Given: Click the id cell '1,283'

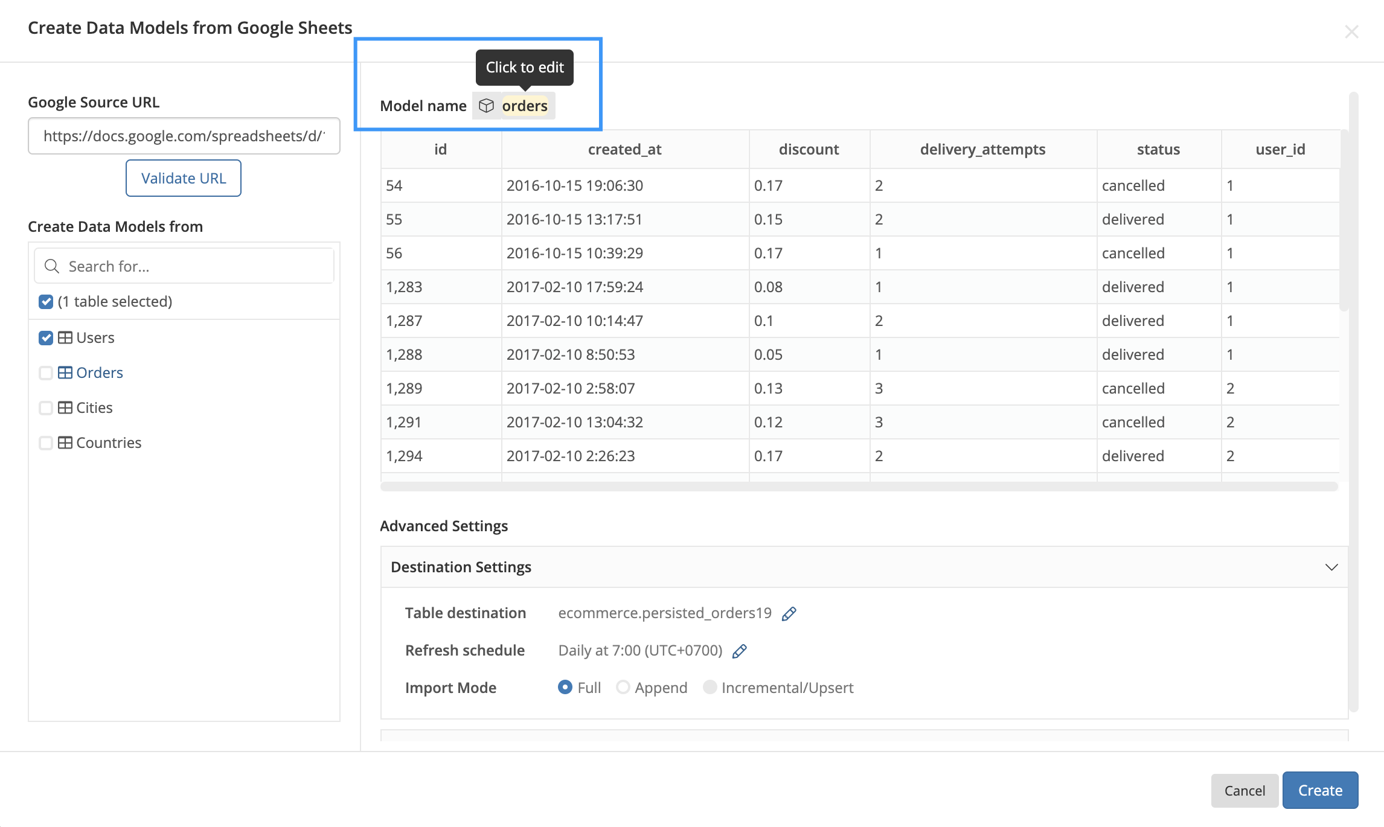Looking at the screenshot, I should (x=441, y=287).
